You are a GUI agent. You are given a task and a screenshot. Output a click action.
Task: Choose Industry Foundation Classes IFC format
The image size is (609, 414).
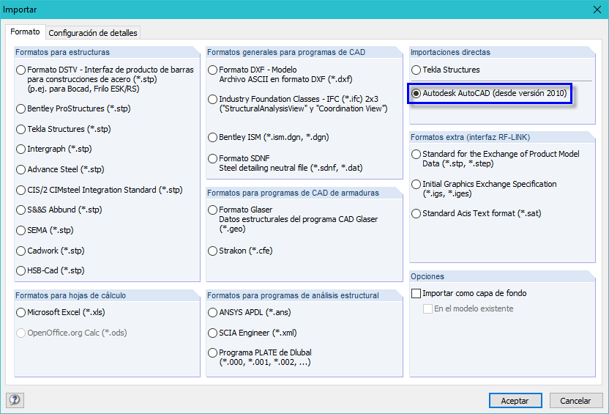click(212, 99)
